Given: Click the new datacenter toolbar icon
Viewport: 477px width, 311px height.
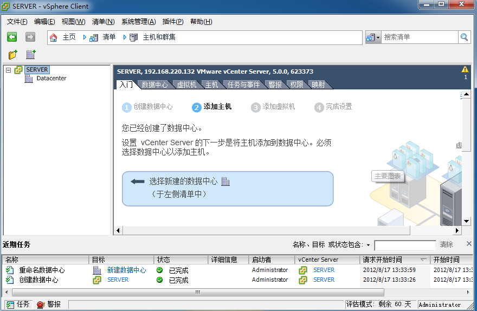Looking at the screenshot, I should [31, 54].
